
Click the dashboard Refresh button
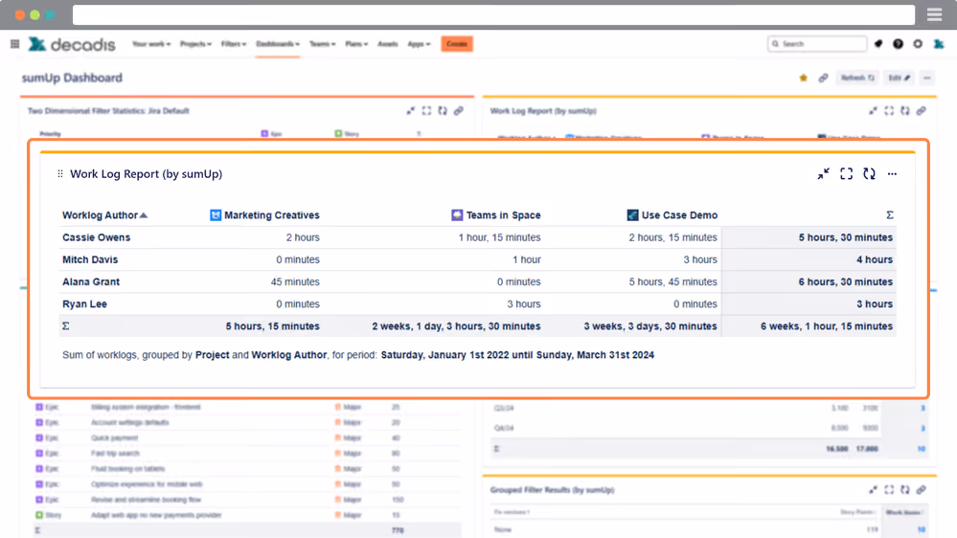pyautogui.click(x=857, y=78)
